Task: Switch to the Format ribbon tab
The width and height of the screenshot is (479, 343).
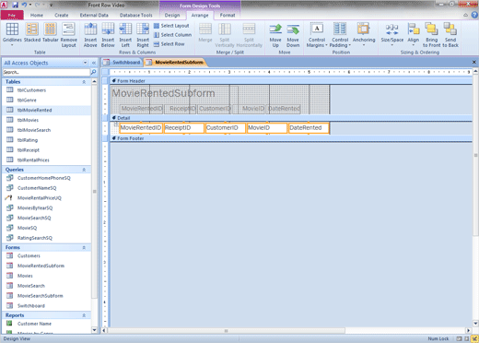Action: (x=228, y=15)
